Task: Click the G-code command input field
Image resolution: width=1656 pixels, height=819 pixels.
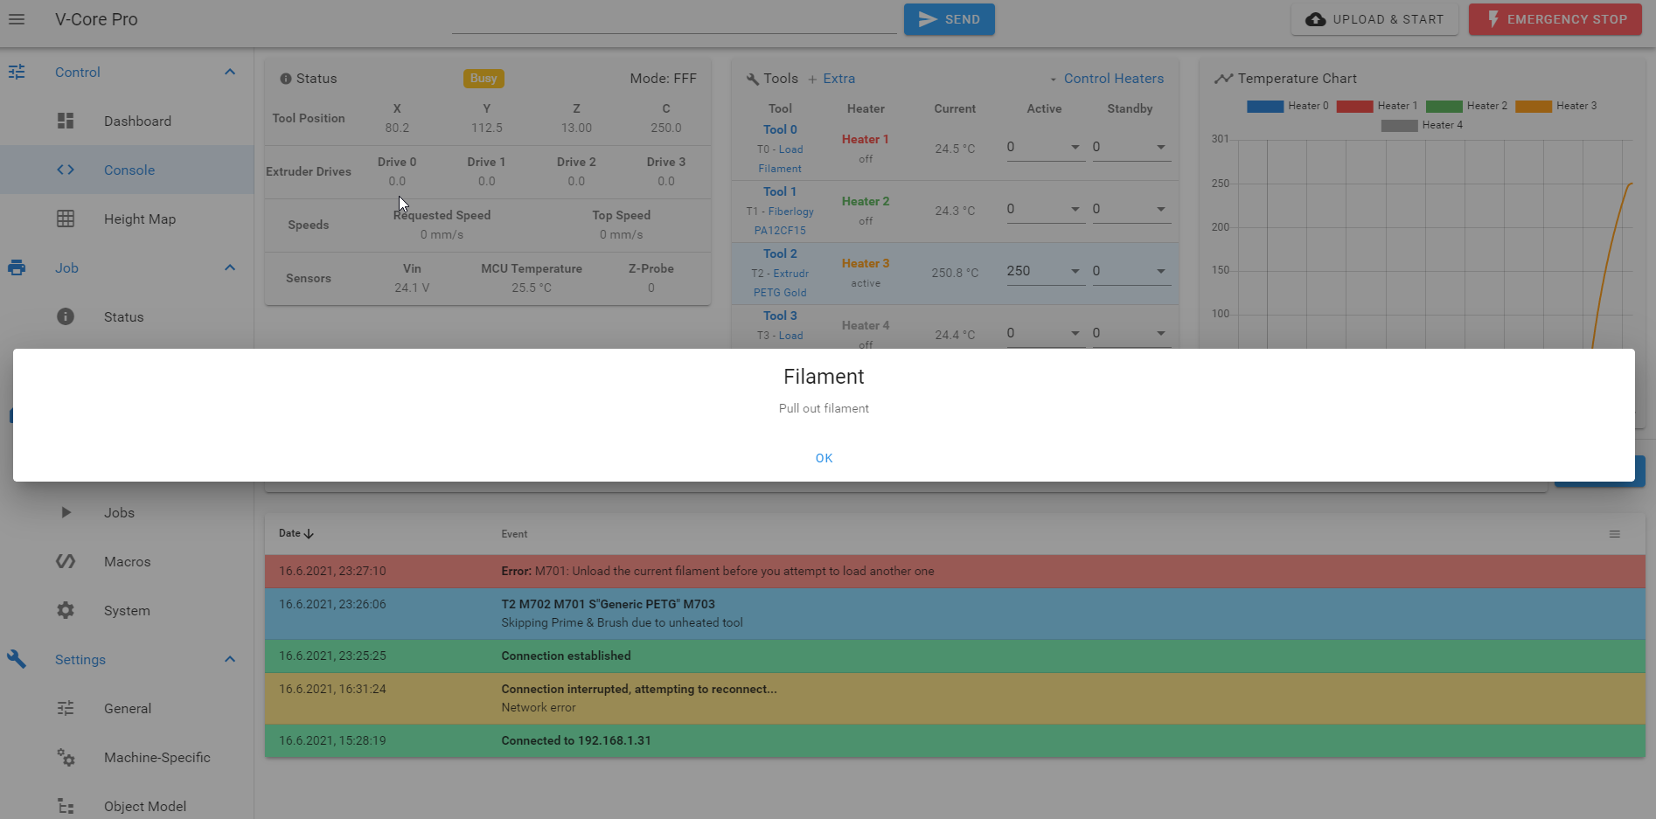Action: pyautogui.click(x=674, y=19)
